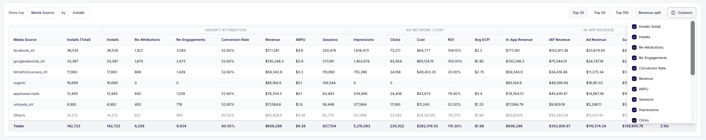Click the Totals row label
This screenshot has width=706, height=140.
click(19, 126)
